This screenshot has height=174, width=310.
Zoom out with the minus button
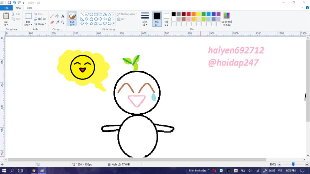279,164
